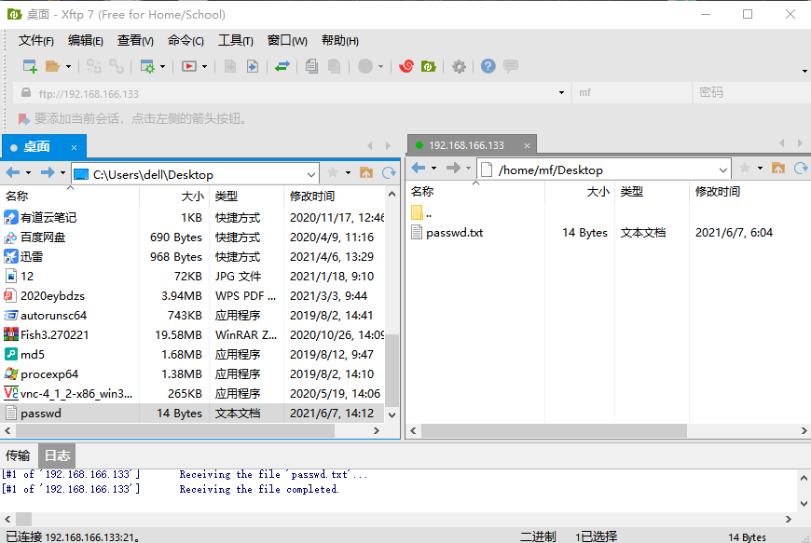Click back arrow in remote pane
The height and width of the screenshot is (543, 811).
[x=419, y=169]
